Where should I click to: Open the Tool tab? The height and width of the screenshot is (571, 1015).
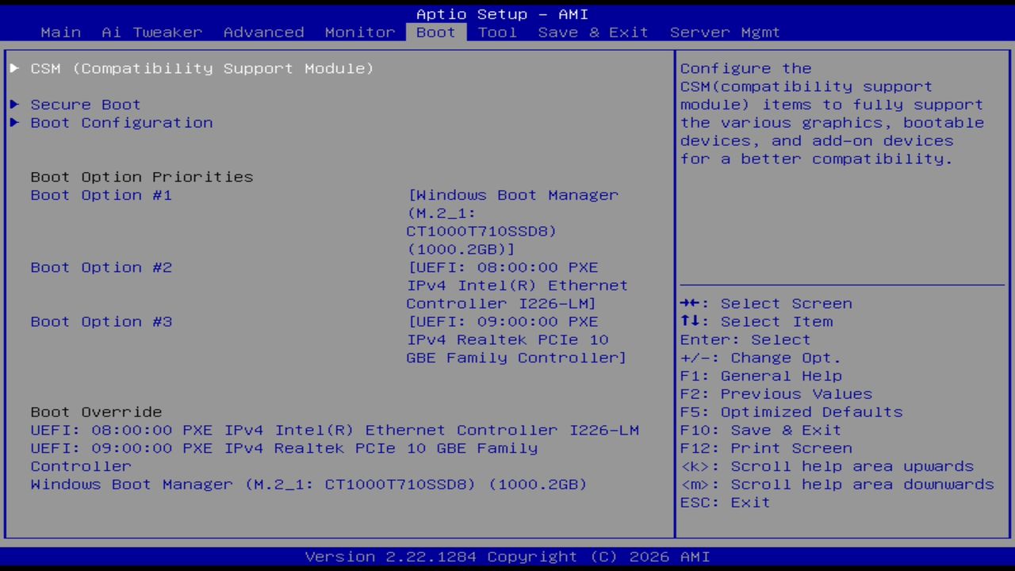coord(497,33)
